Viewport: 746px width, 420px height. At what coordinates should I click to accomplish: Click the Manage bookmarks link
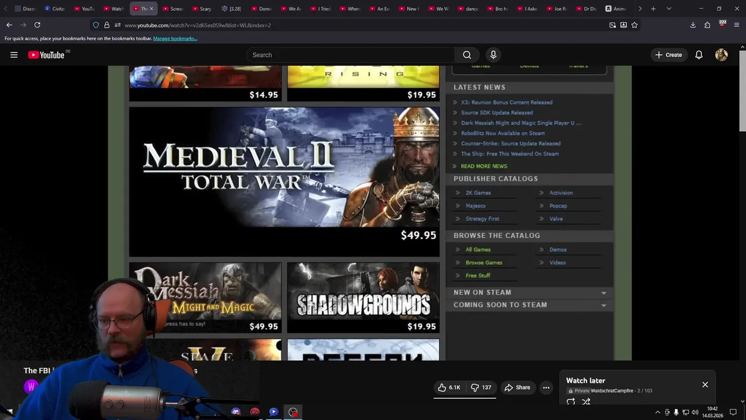(175, 38)
